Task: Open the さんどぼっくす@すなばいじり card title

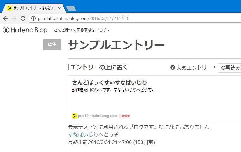Action: click(109, 82)
